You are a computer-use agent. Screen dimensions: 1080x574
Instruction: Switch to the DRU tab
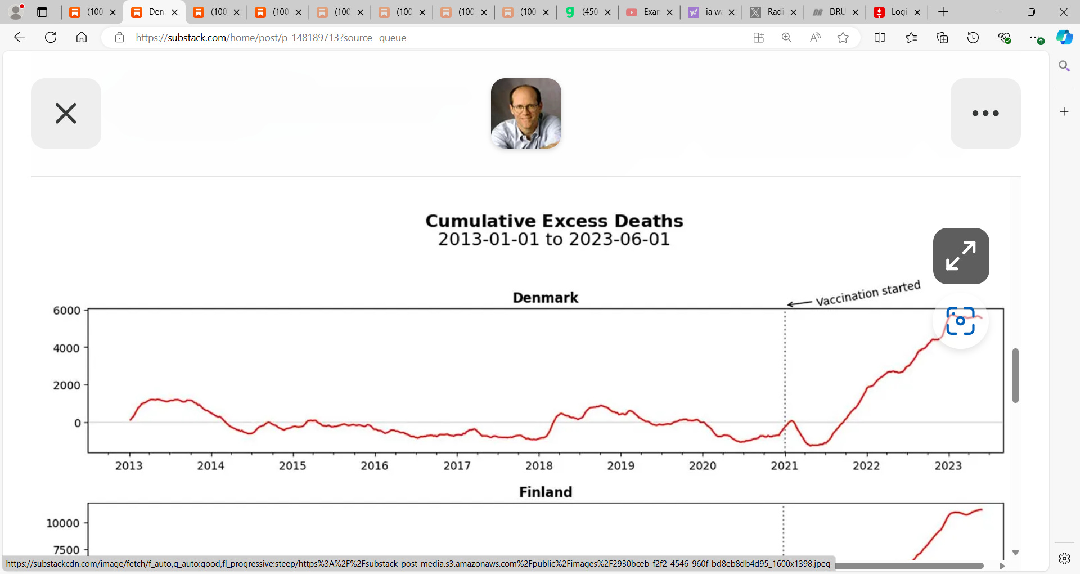pos(836,12)
